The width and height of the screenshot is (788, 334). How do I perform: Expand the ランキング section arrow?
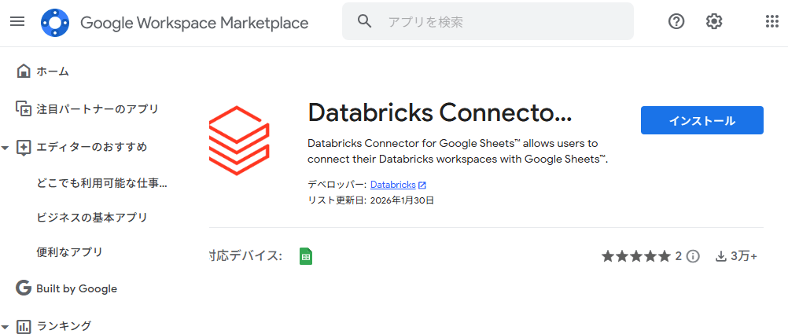[6, 326]
